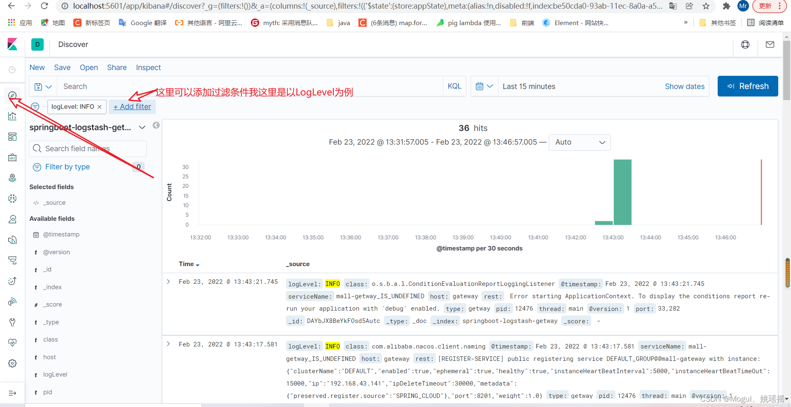Image resolution: width=791 pixels, height=407 pixels.
Task: Select the Discover compass icon in sidebar
Action: 12,96
